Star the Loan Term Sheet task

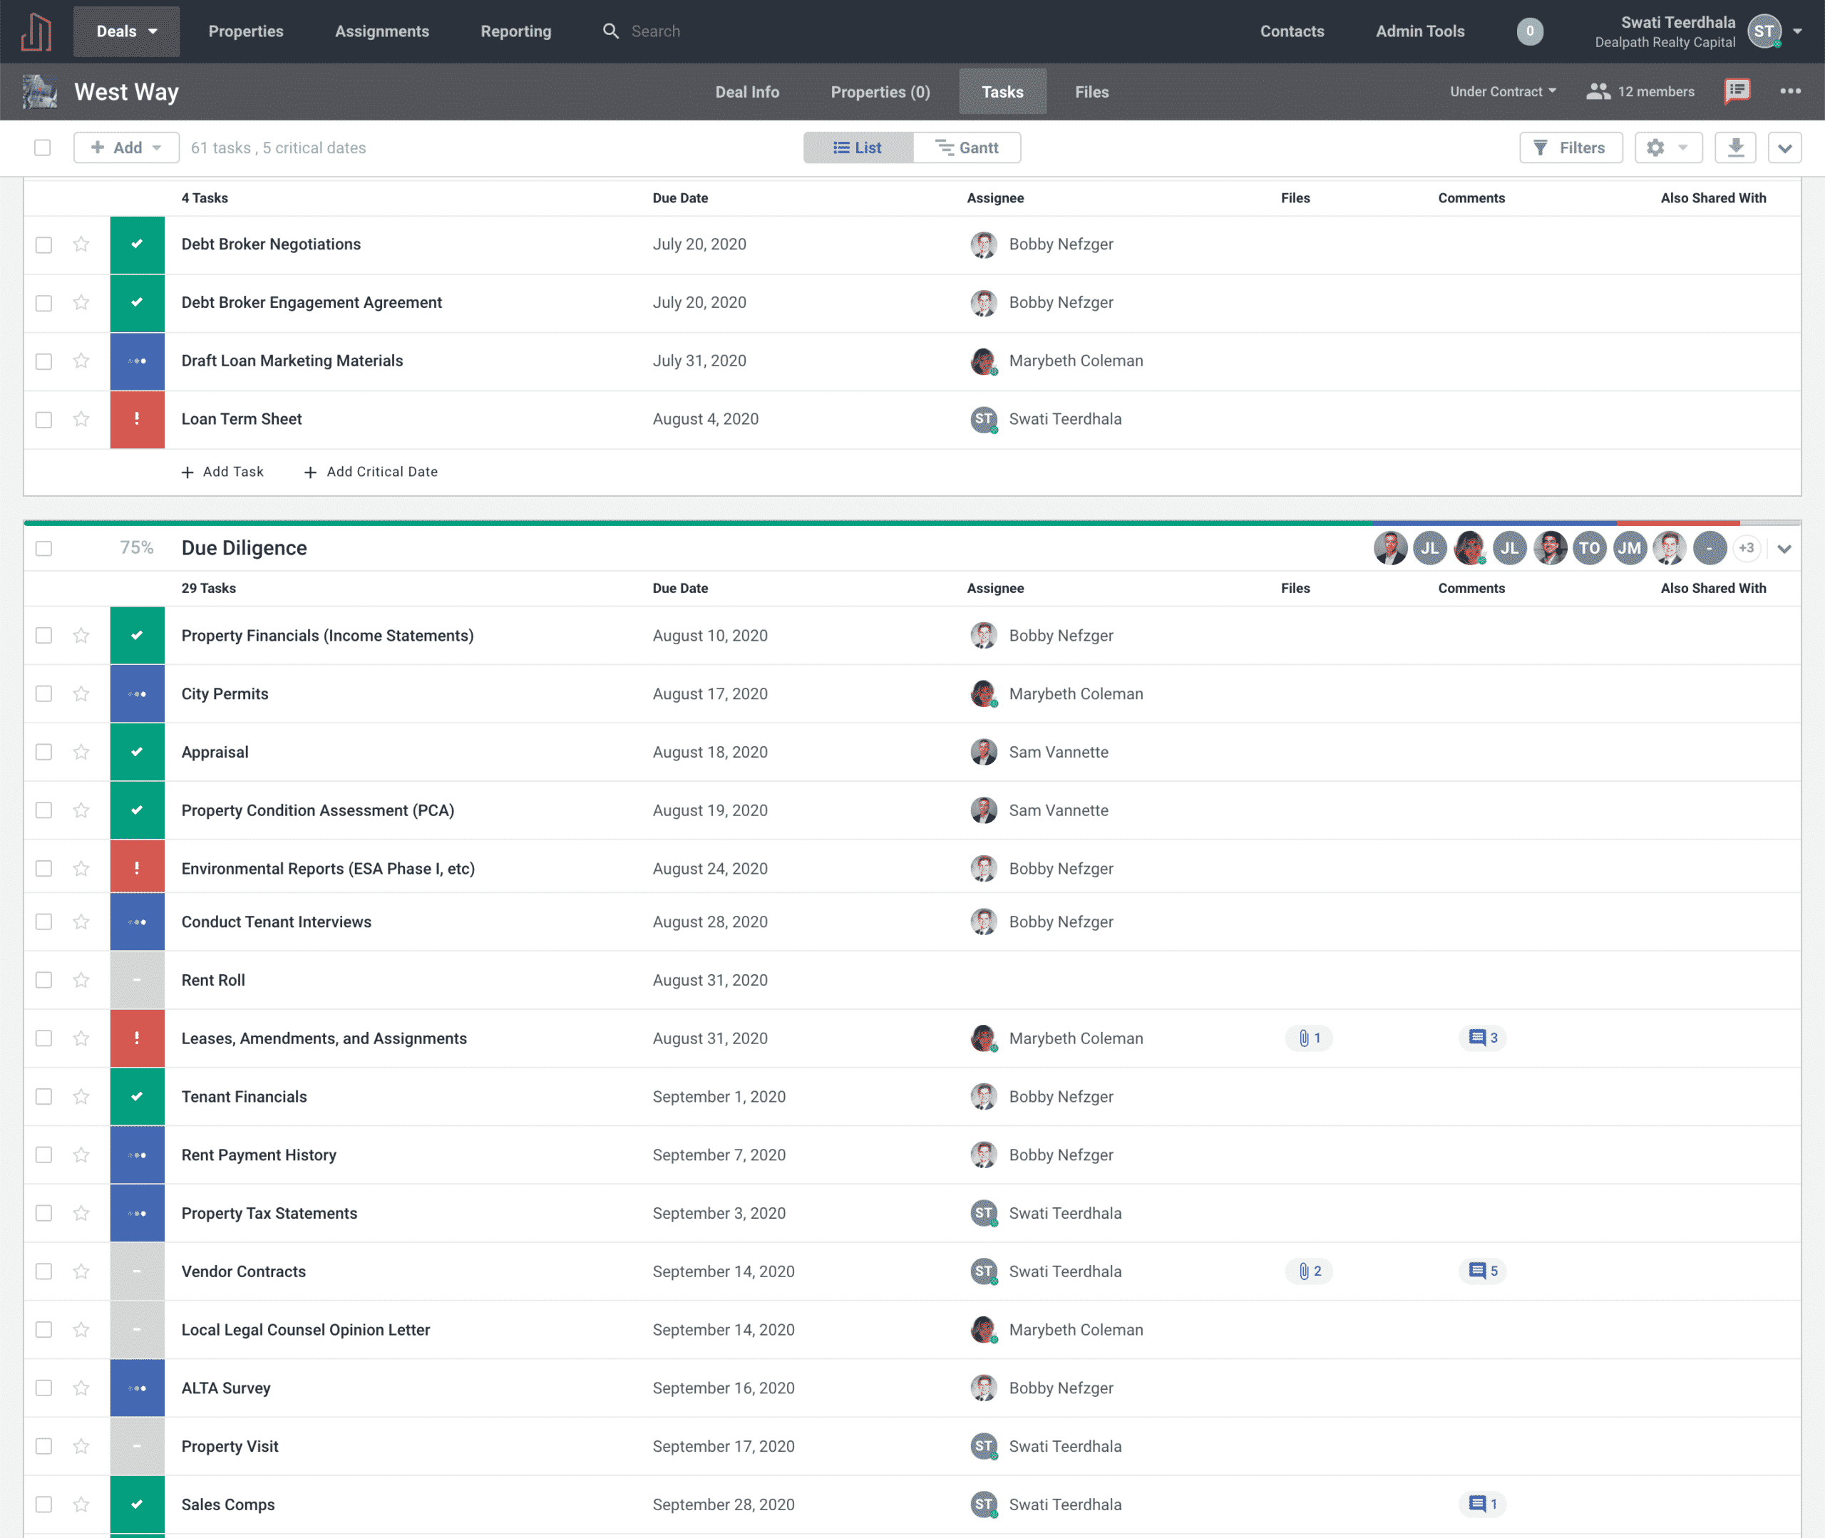pyautogui.click(x=81, y=419)
